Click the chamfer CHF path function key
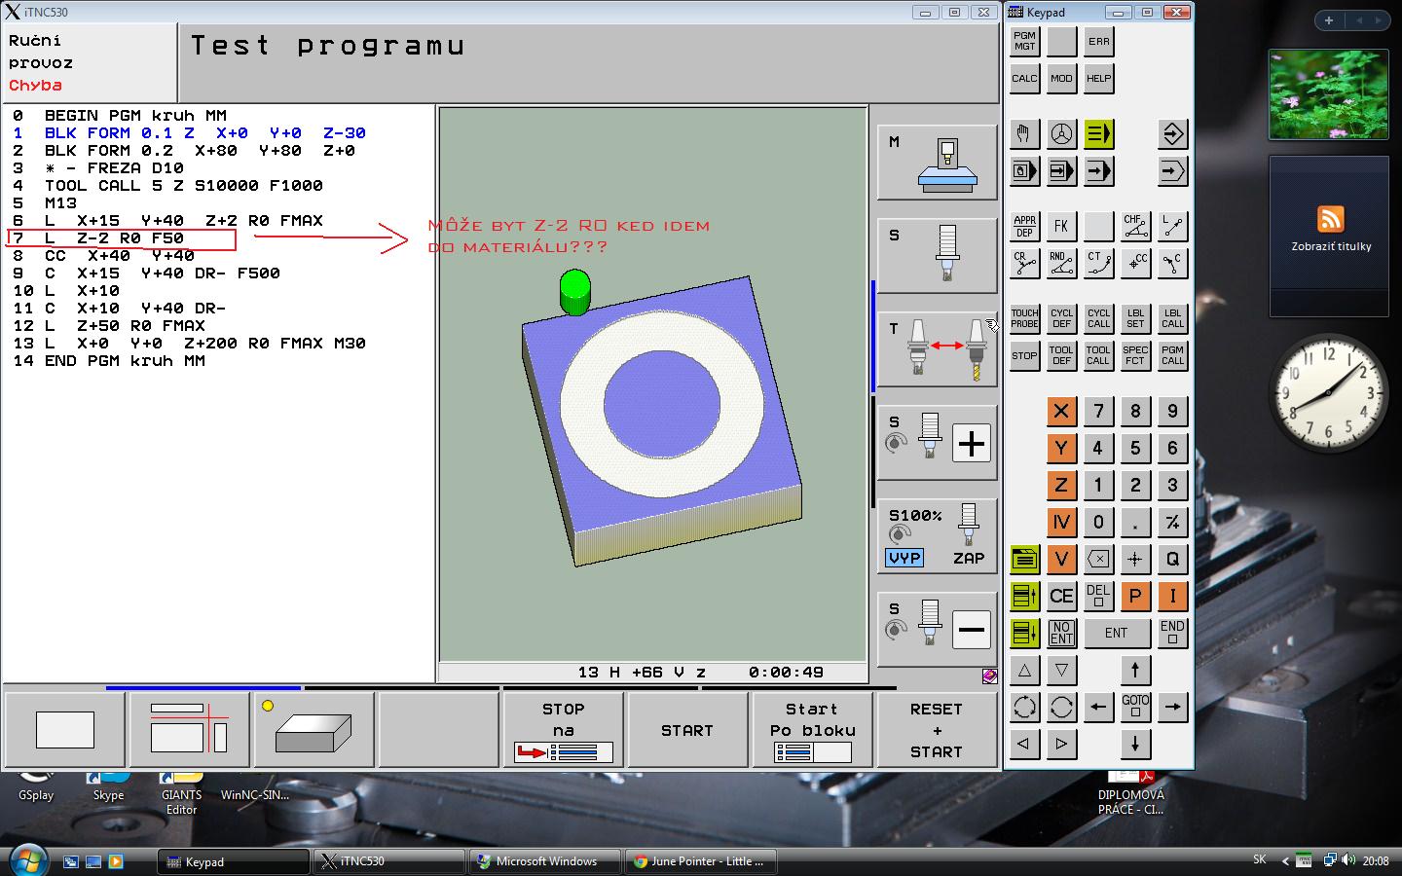 [1135, 227]
